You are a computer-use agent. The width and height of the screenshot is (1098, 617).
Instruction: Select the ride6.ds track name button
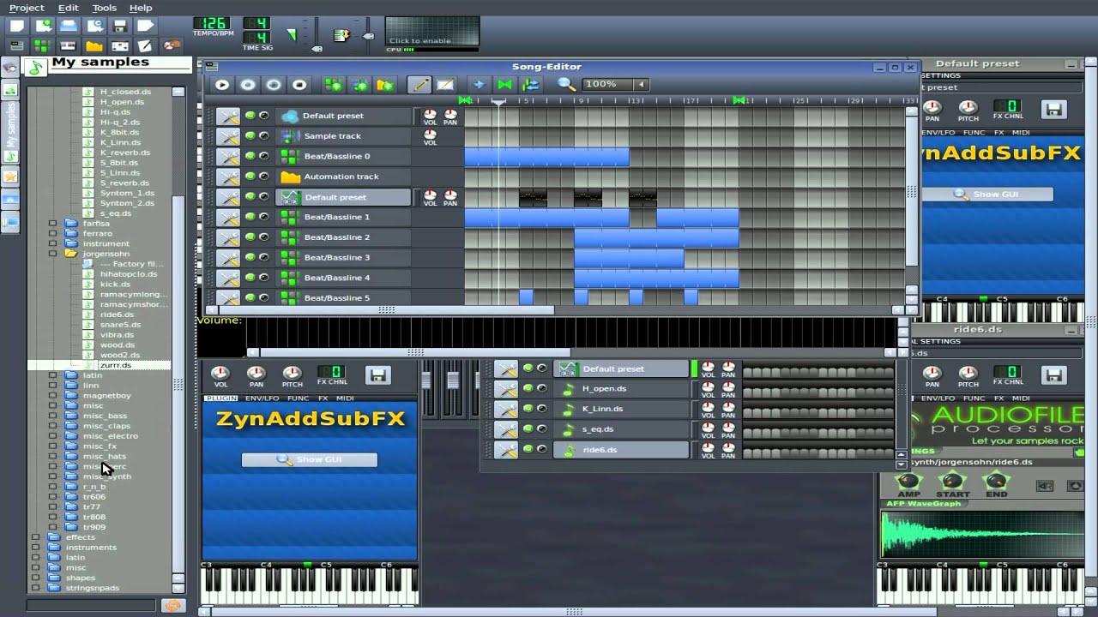tap(621, 449)
